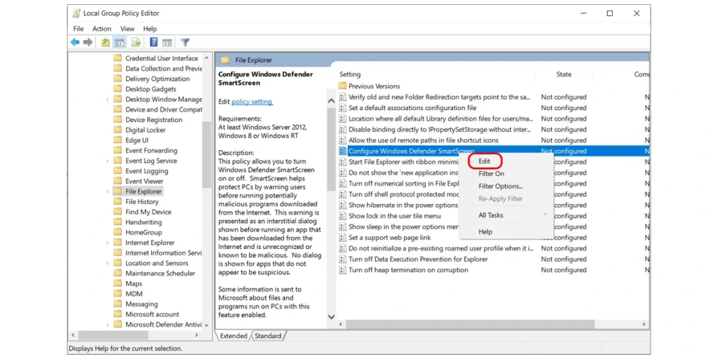Click the policy setting link
The width and height of the screenshot is (718, 359).
(x=252, y=102)
